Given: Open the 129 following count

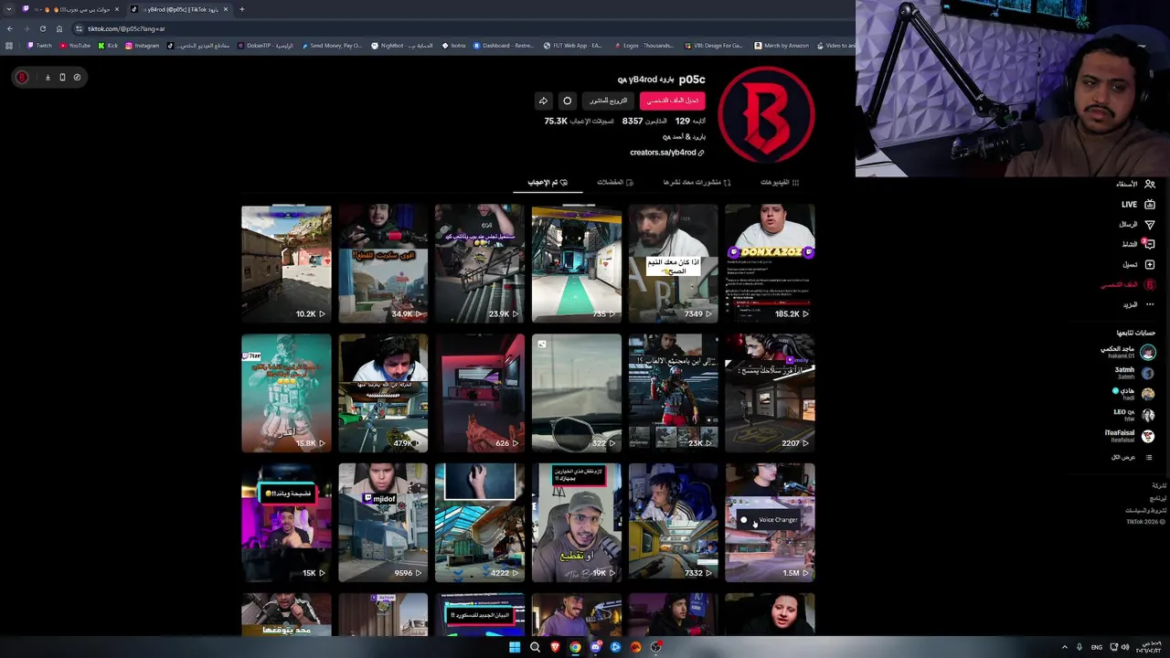Looking at the screenshot, I should 690,121.
